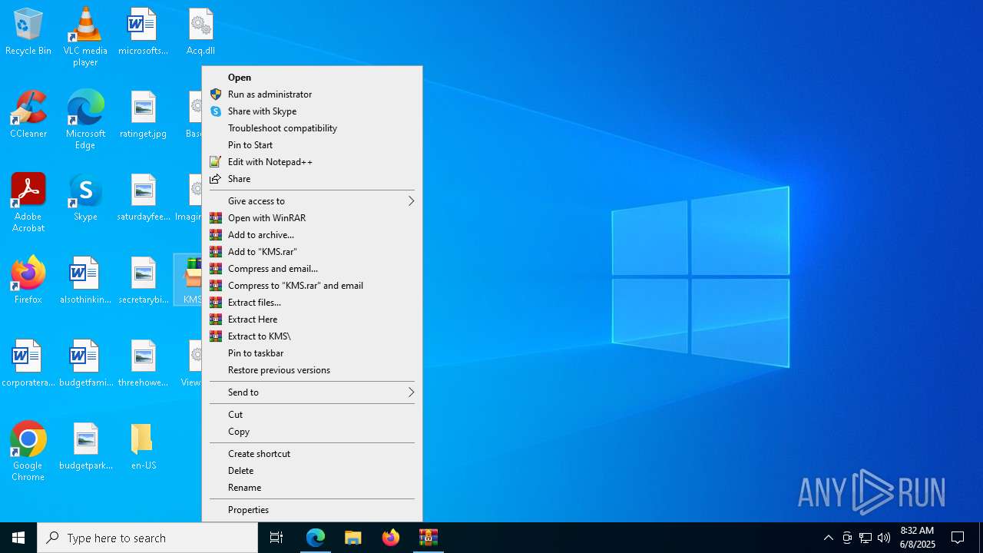Expand the Send to submenu

[312, 392]
